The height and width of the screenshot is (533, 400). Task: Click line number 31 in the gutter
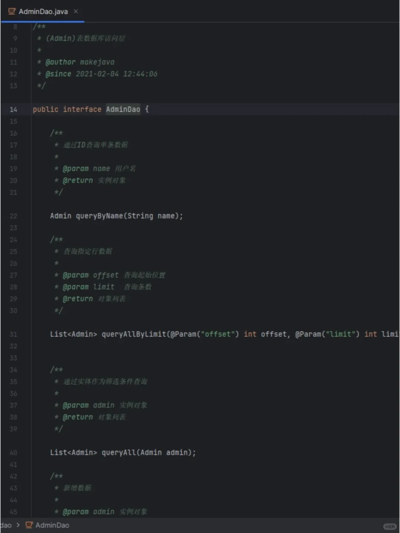tap(13, 334)
